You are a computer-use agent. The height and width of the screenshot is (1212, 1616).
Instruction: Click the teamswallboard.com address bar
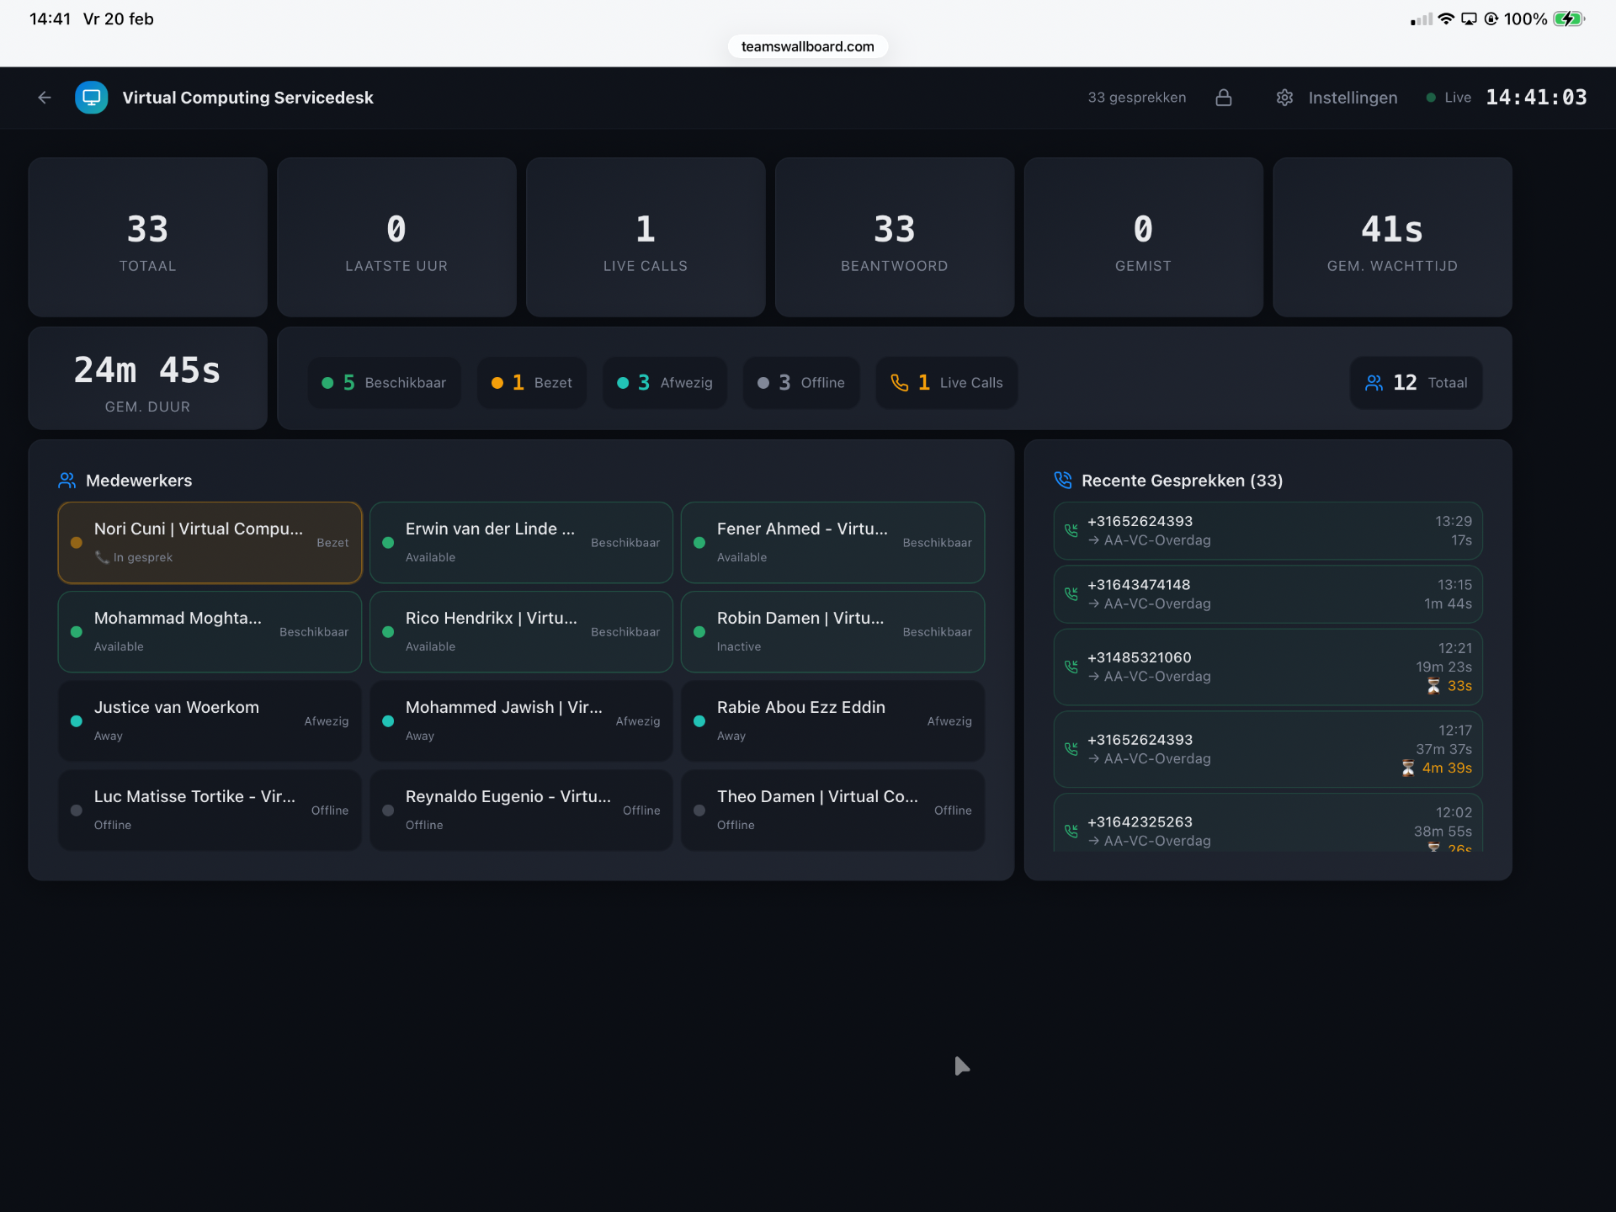(807, 46)
